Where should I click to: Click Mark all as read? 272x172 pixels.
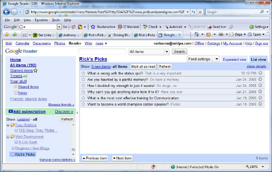point(143,67)
